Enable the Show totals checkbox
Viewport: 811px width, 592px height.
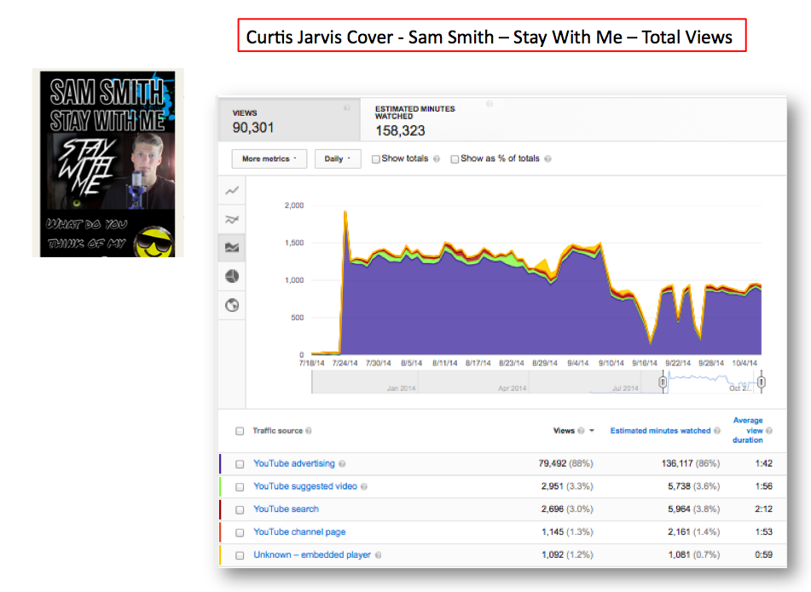376,159
